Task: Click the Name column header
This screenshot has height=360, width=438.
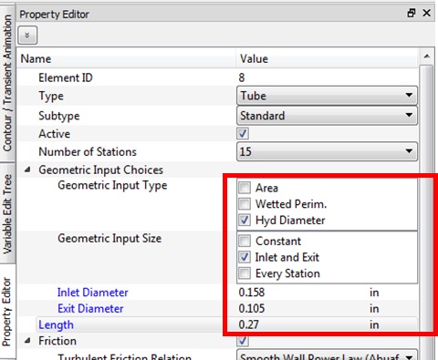Action: [126, 59]
